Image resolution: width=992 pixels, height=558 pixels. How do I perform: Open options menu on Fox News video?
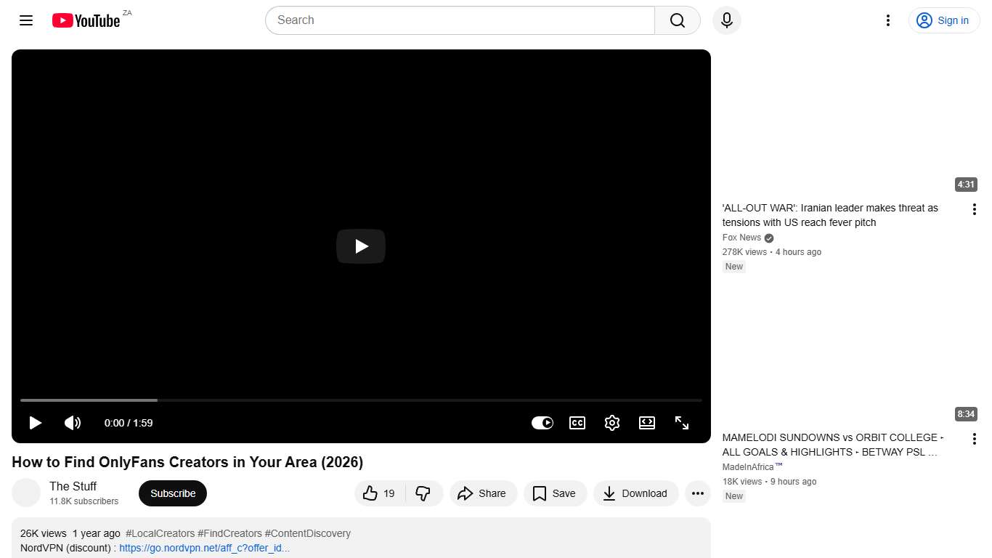(974, 209)
